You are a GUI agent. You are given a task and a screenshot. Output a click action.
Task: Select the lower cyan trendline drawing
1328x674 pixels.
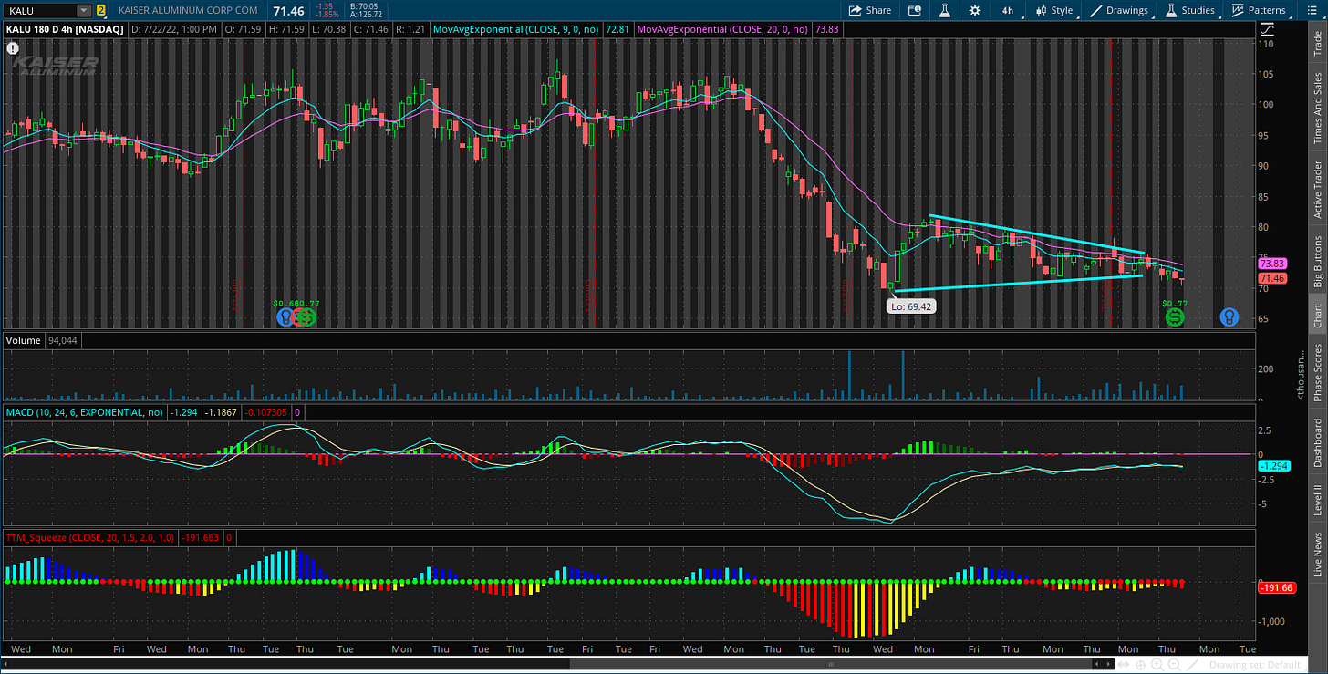click(1019, 283)
